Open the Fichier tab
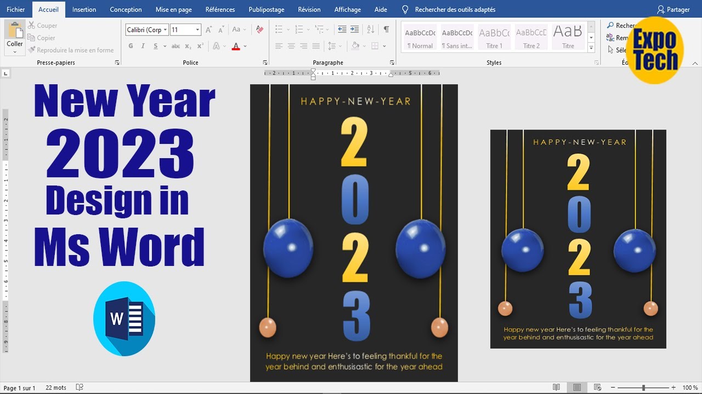The height and width of the screenshot is (394, 702). (x=16, y=9)
